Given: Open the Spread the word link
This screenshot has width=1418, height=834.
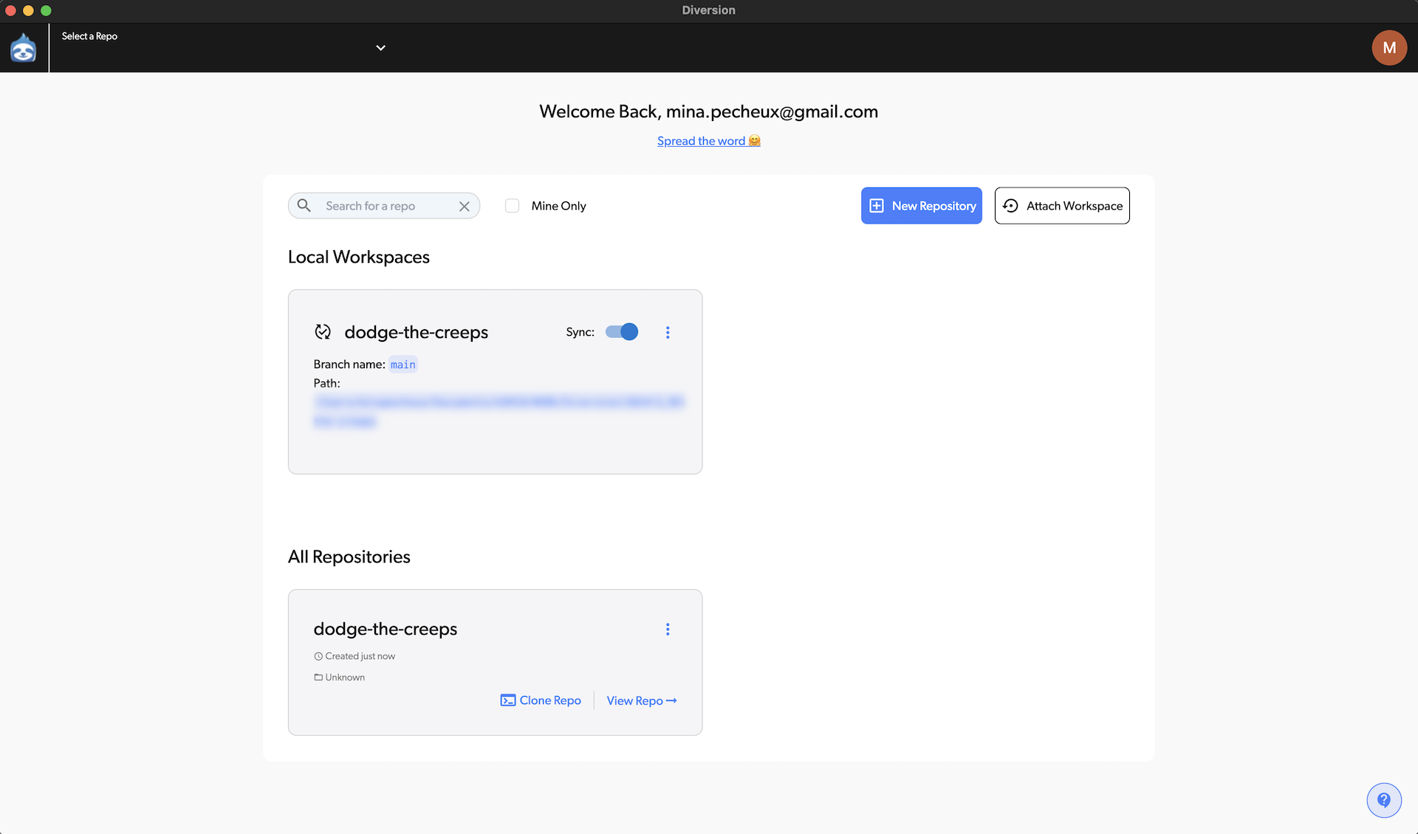Looking at the screenshot, I should coord(708,141).
